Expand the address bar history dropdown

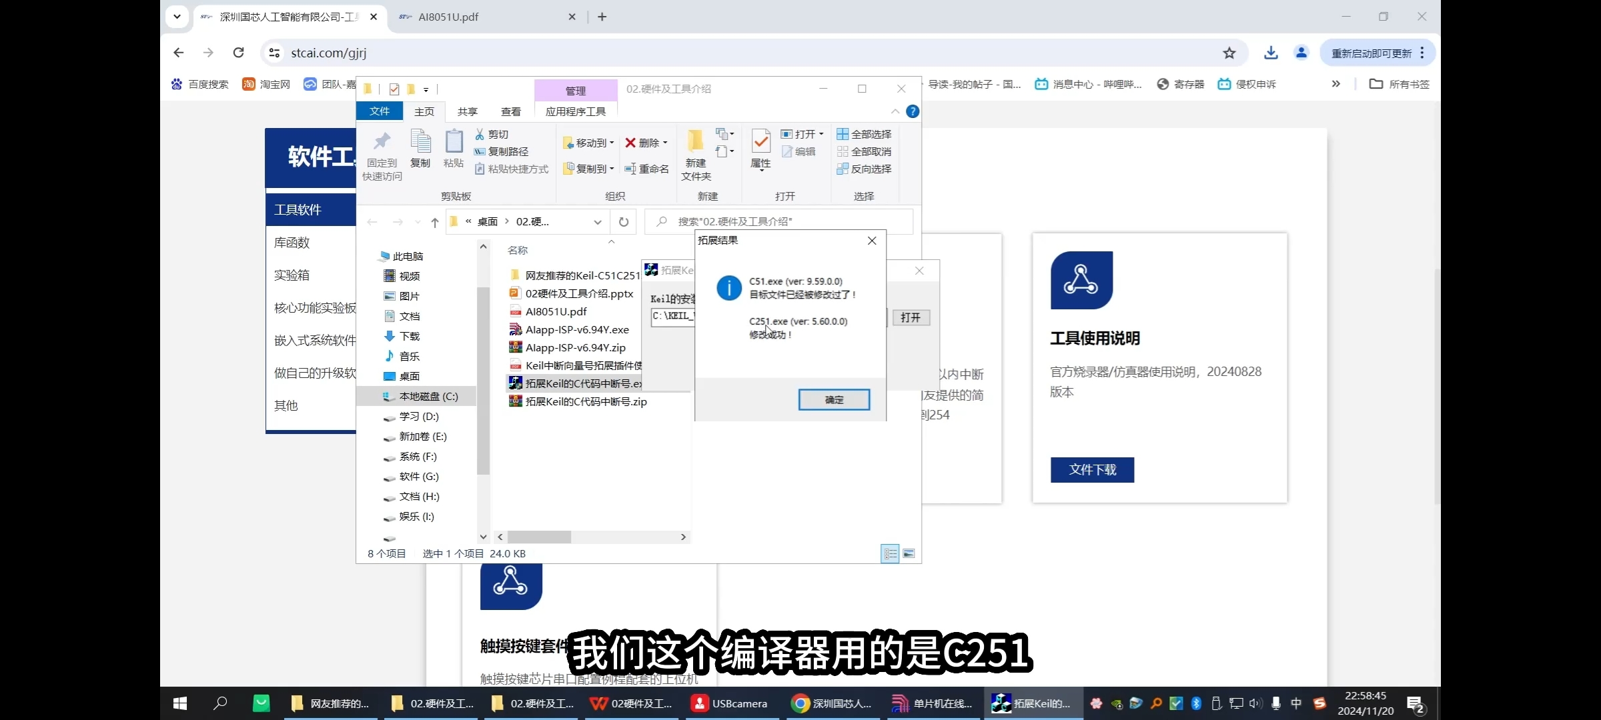pyautogui.click(x=598, y=222)
